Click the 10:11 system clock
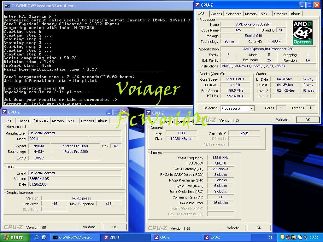Viewport: 323px width, 242px height. 314,238
